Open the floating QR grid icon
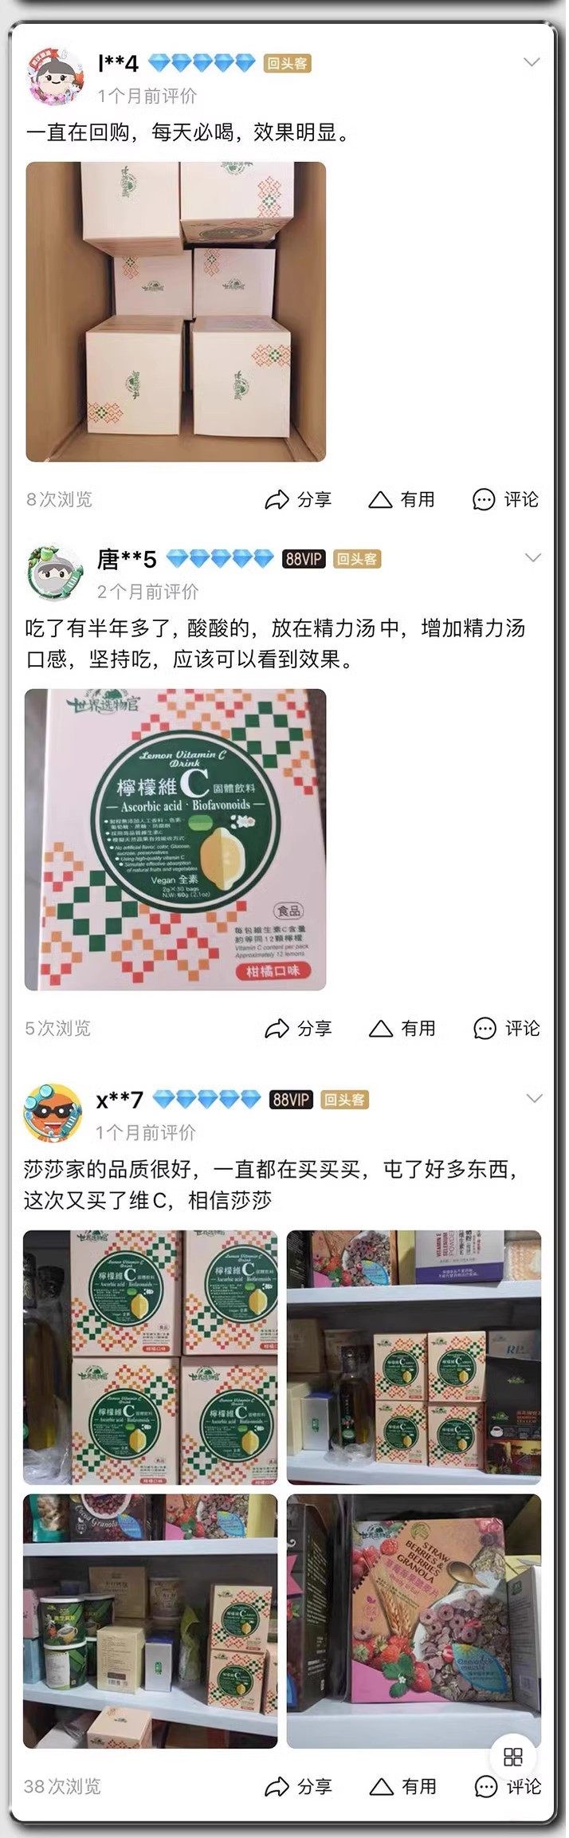This screenshot has height=1838, width=569. pos(513,1757)
